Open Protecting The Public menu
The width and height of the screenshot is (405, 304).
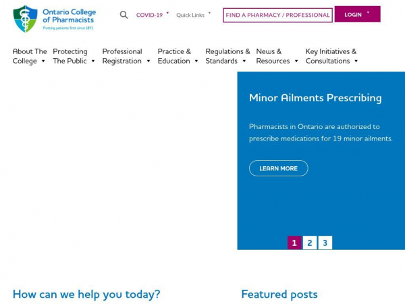pos(74,56)
